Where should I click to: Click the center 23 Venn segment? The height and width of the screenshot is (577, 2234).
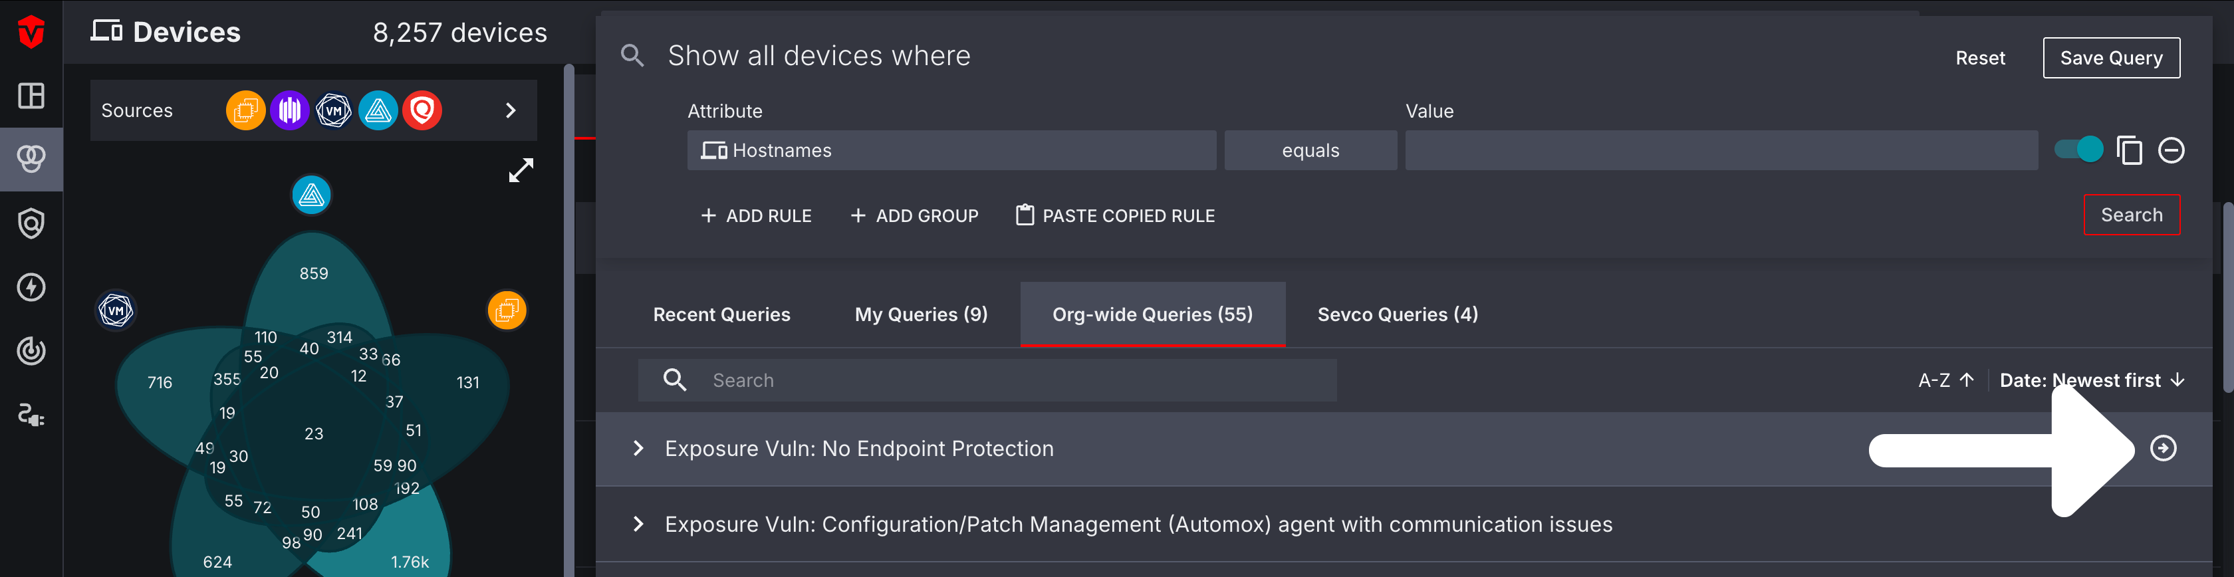(314, 433)
